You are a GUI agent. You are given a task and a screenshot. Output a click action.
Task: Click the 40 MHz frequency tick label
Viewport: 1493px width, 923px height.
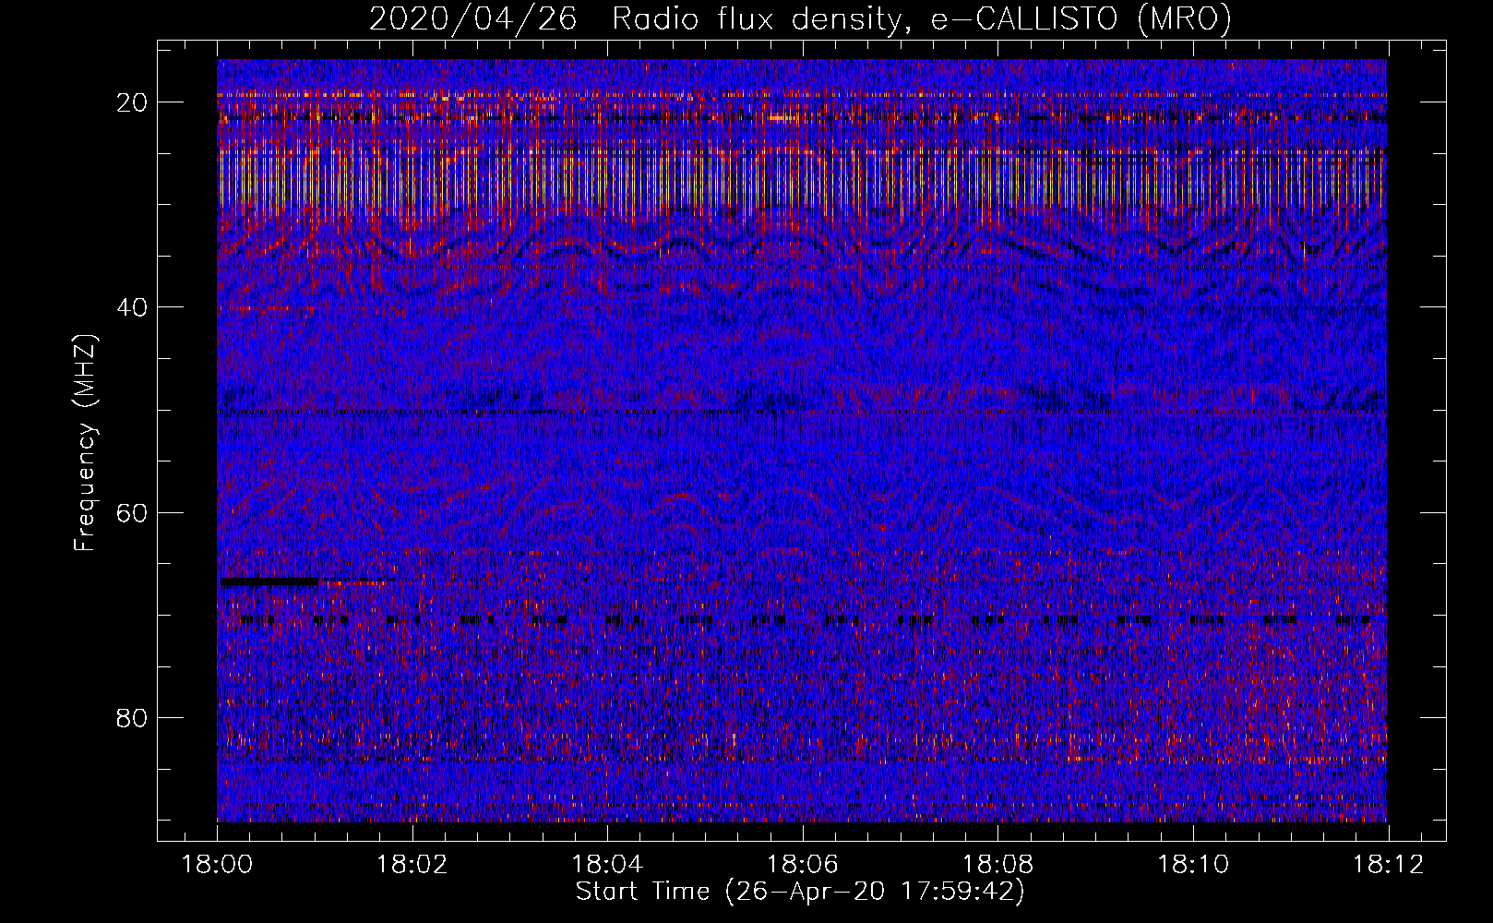[x=133, y=307]
